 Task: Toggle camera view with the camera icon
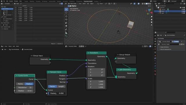coord(151,22)
